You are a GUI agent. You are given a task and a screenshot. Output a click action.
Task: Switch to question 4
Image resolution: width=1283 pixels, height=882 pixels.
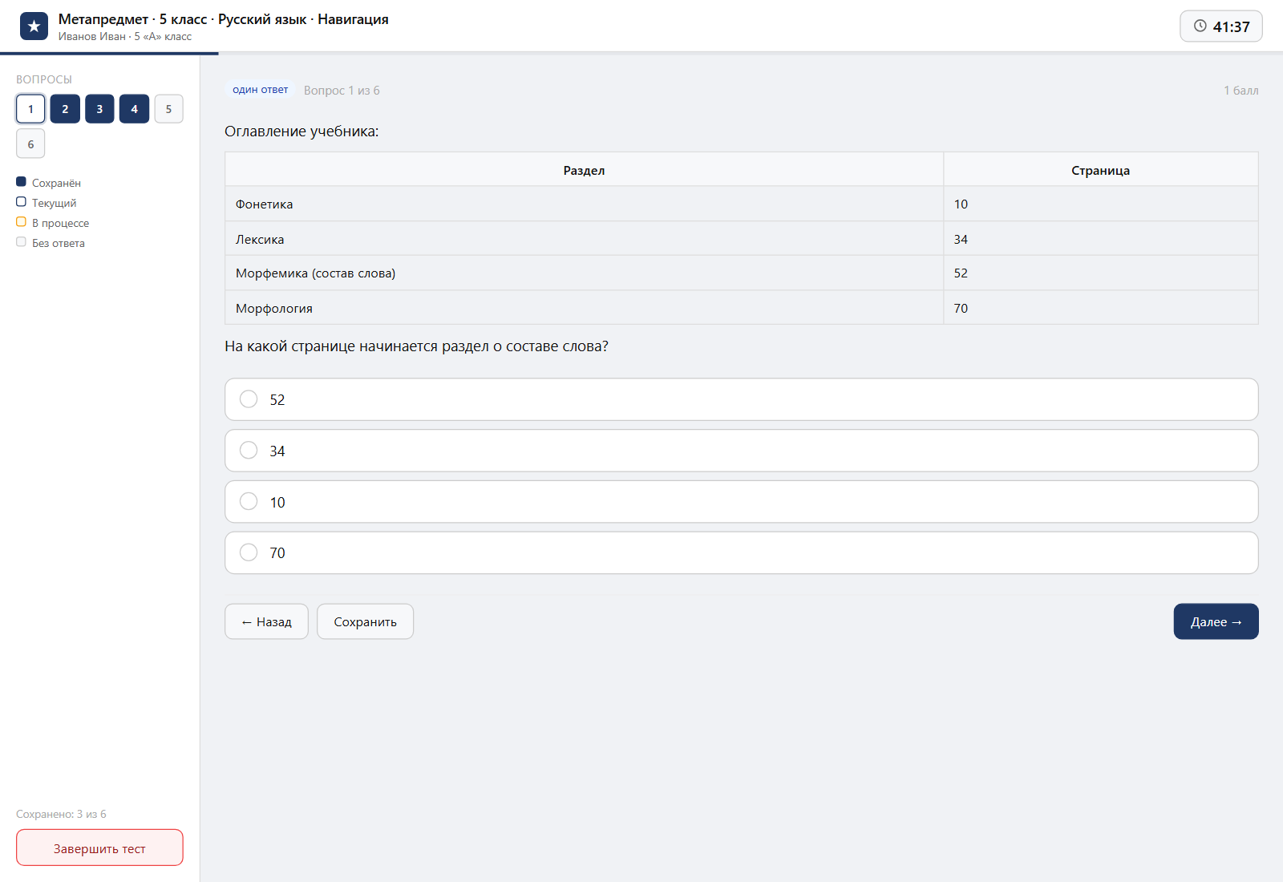point(134,109)
